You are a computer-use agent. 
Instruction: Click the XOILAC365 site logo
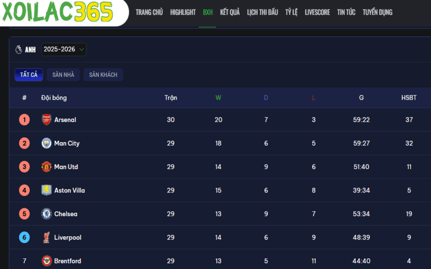[x=57, y=11]
